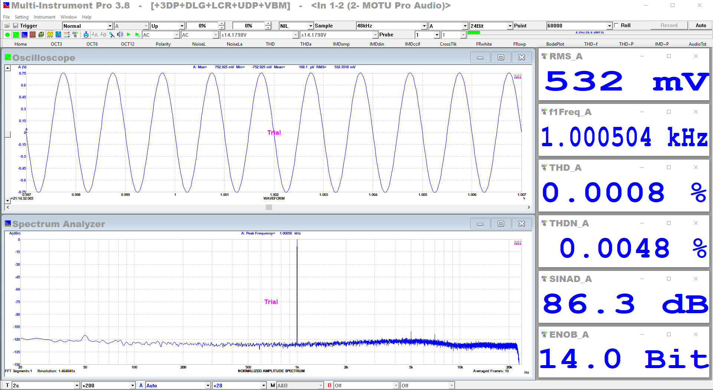Toggle M button on bottom bar
Viewport: 713px width, 390px height.
pos(273,386)
